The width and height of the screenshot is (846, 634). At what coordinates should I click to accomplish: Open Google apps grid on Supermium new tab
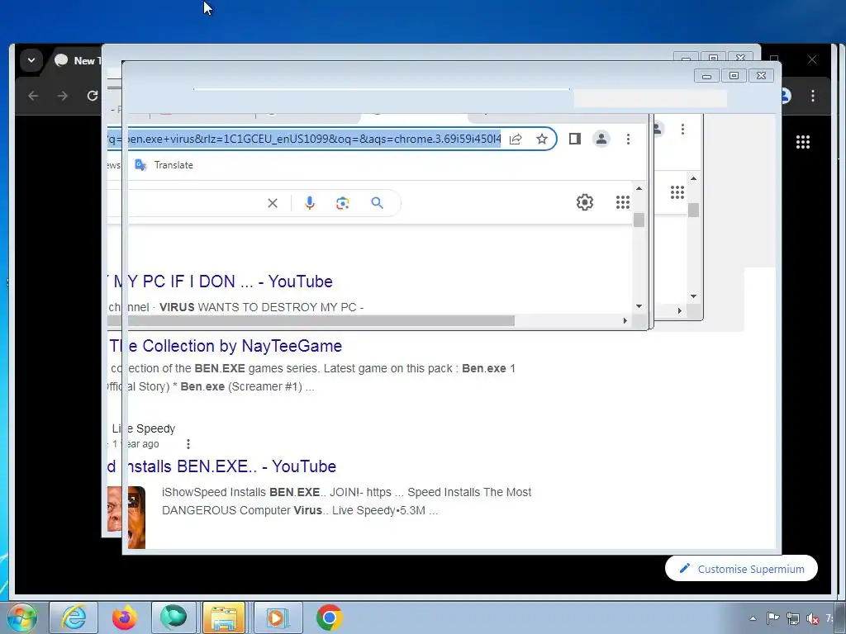(803, 142)
